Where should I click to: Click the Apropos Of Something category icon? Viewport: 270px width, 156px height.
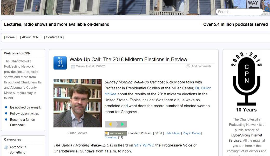point(6,147)
